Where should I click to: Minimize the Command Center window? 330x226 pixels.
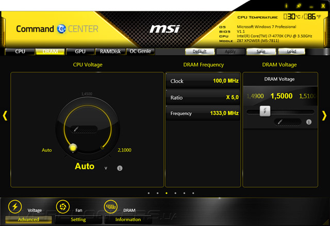(311, 7)
